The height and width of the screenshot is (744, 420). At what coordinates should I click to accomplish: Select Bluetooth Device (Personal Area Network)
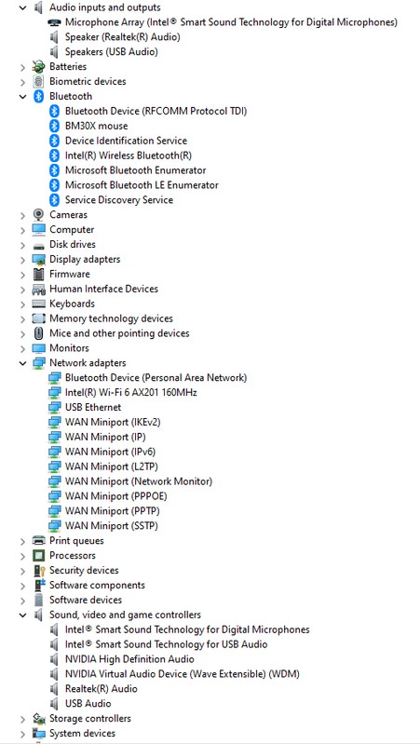tap(156, 378)
